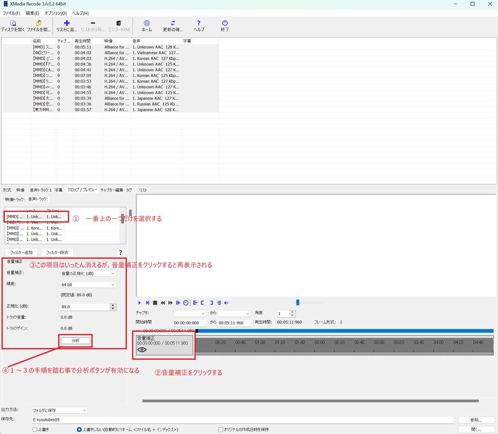Image resolution: width=498 pixels, height=434 pixels.
Task: Switch to the 音声トラック 1 tab
Action: click(41, 190)
